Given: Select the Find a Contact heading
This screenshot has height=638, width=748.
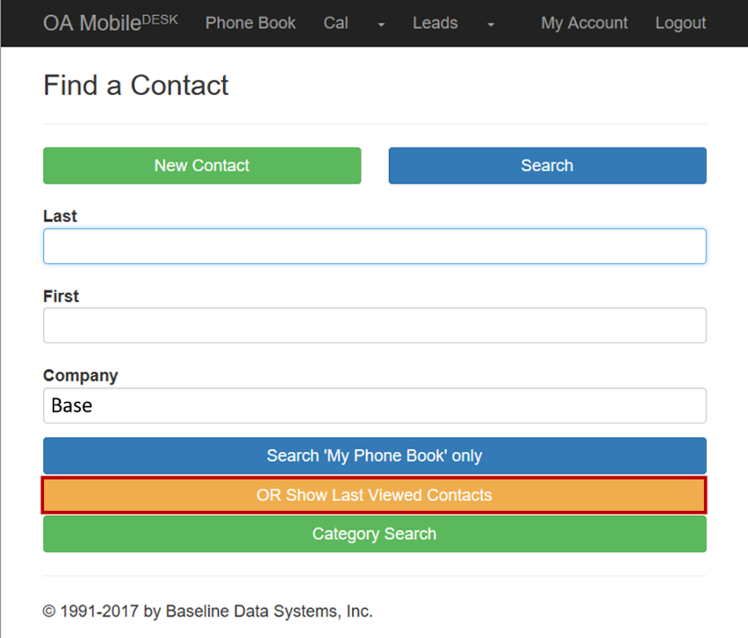Looking at the screenshot, I should click(x=136, y=85).
